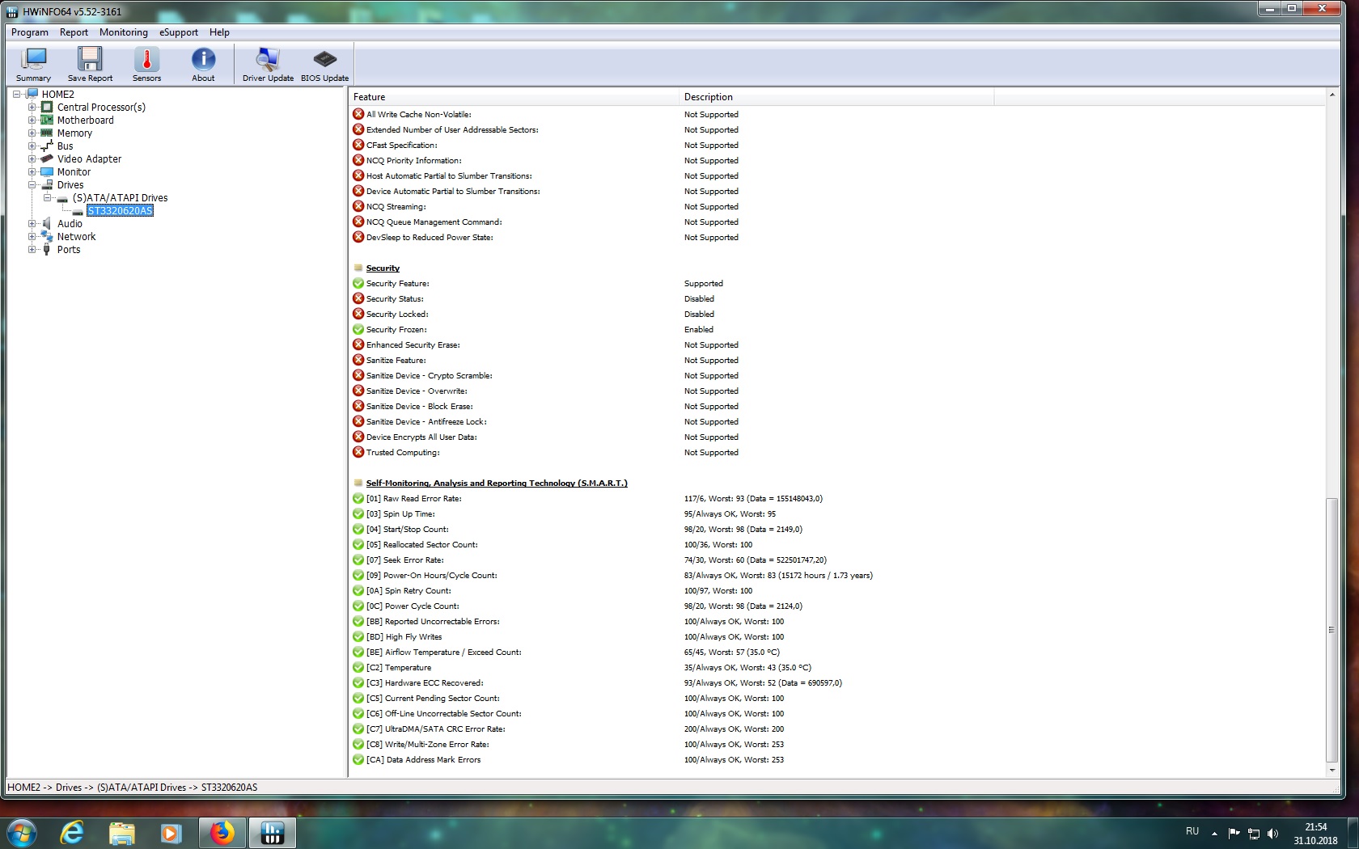Expand the Memory tree node

32,133
